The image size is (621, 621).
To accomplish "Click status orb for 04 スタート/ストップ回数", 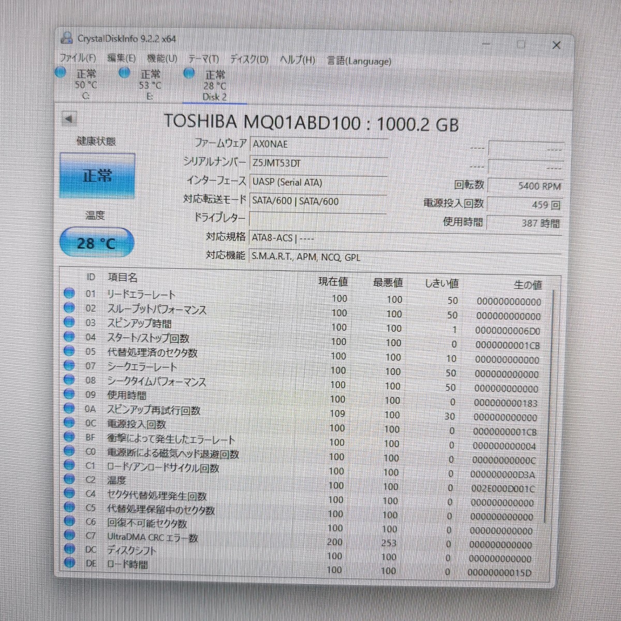I will point(69,336).
